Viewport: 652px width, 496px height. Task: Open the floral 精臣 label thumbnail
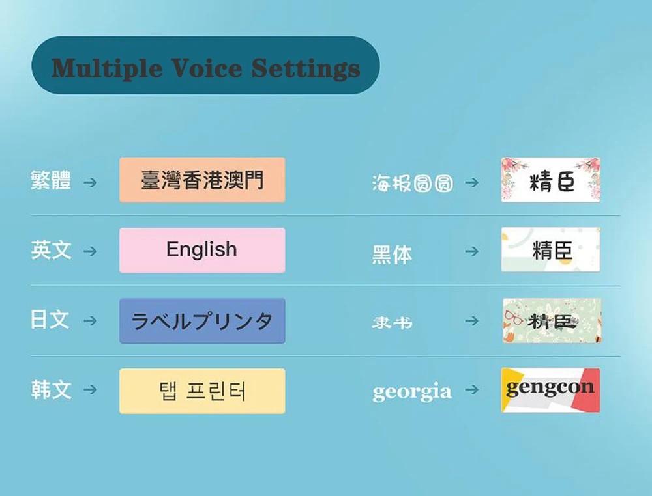point(550,180)
